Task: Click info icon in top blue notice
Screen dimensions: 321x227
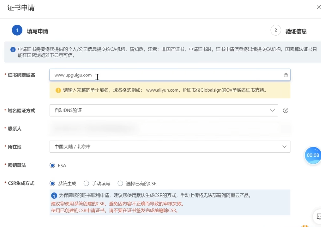Action: [13, 49]
